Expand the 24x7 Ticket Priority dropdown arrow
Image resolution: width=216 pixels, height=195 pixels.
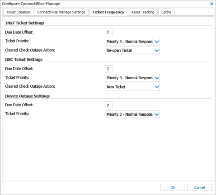(157, 41)
